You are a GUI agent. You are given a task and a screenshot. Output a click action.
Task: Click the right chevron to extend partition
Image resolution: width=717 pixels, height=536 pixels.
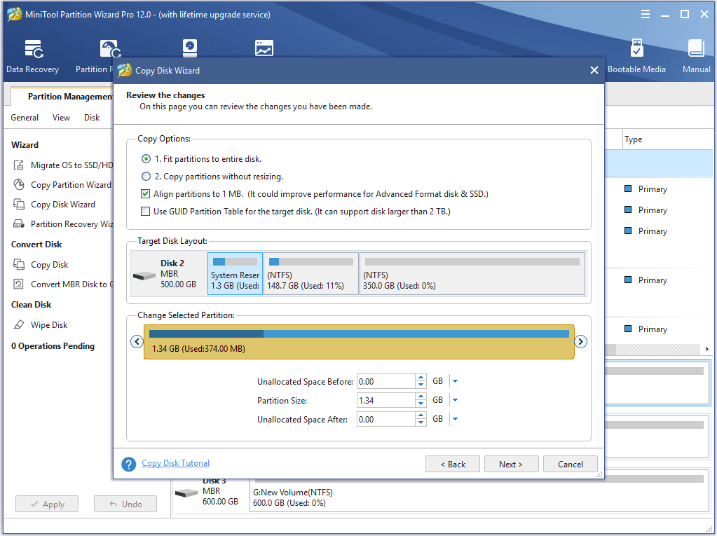[580, 341]
